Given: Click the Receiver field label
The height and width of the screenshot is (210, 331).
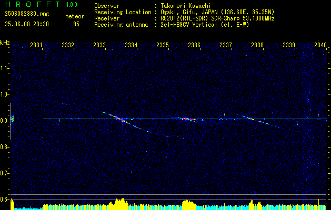Looking at the screenshot, I should tap(107, 18).
